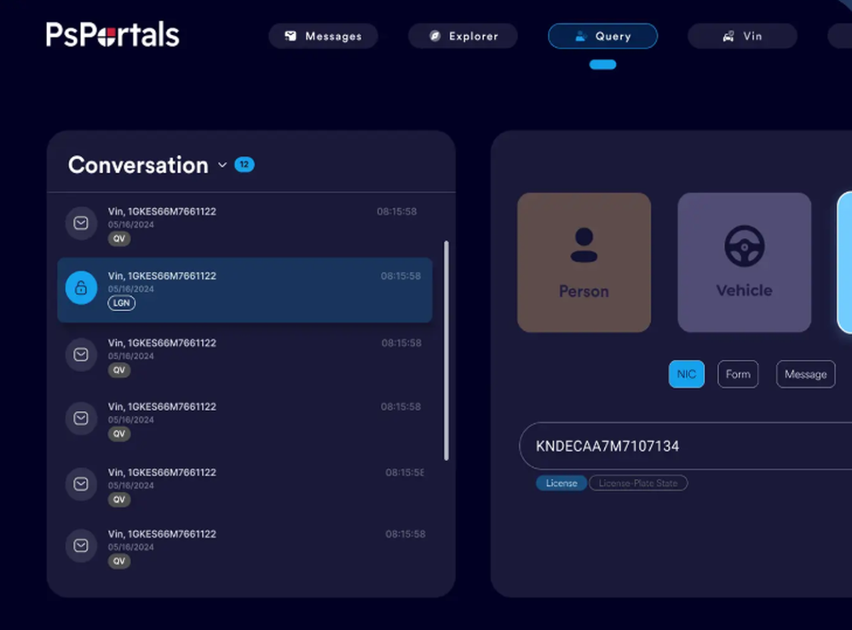Viewport: 852px width, 630px height.
Task: Switch to the Messages tab
Action: [x=324, y=36]
